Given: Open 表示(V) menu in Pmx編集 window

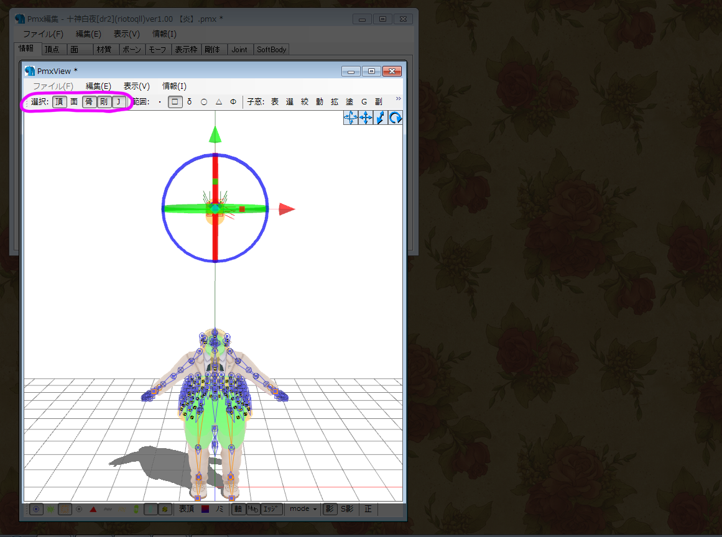Looking at the screenshot, I should pyautogui.click(x=127, y=34).
